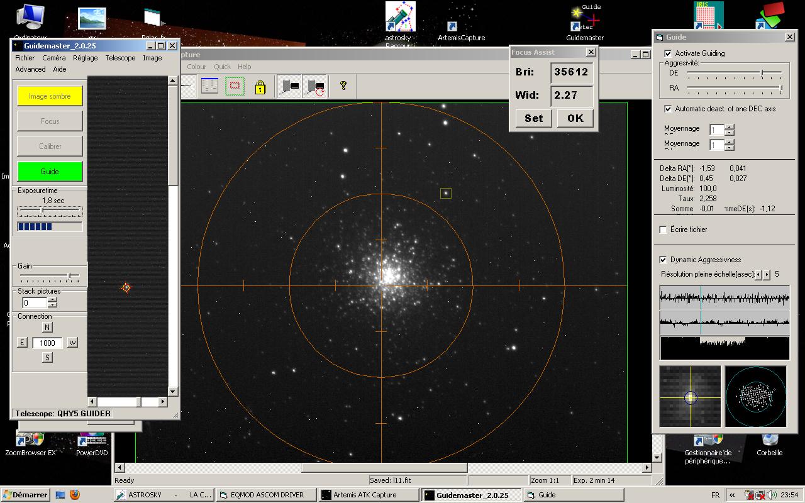Open help via yellow question mark icon

(x=343, y=86)
